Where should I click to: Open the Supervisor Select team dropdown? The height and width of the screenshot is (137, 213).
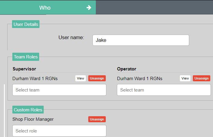59,90
